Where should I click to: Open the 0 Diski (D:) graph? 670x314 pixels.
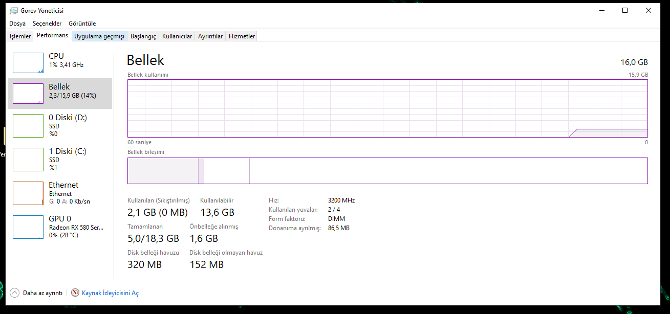click(x=28, y=126)
